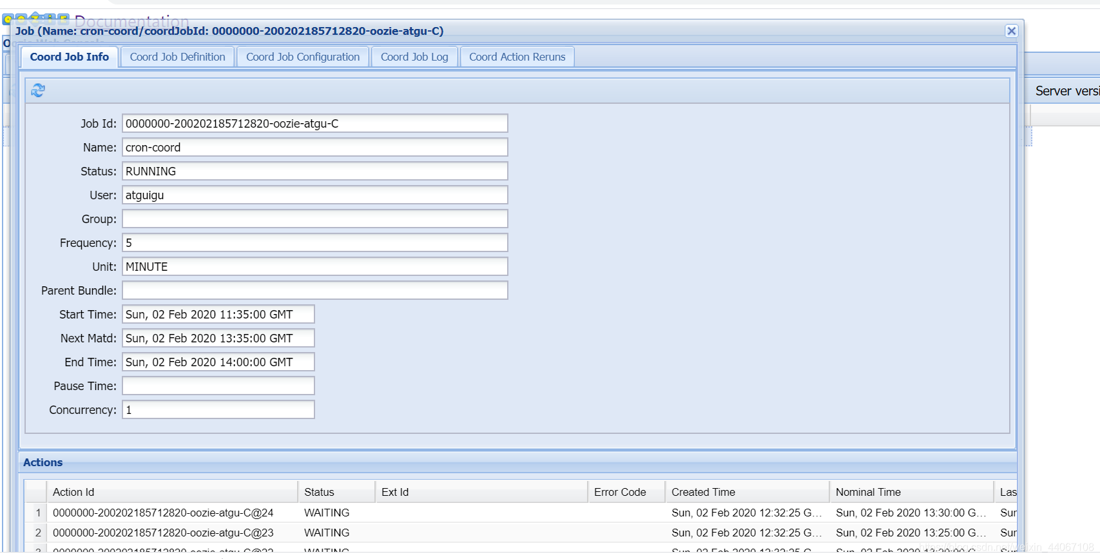This screenshot has height=559, width=1100.
Task: Switch to the Coord Job Info tab
Action: (x=70, y=57)
